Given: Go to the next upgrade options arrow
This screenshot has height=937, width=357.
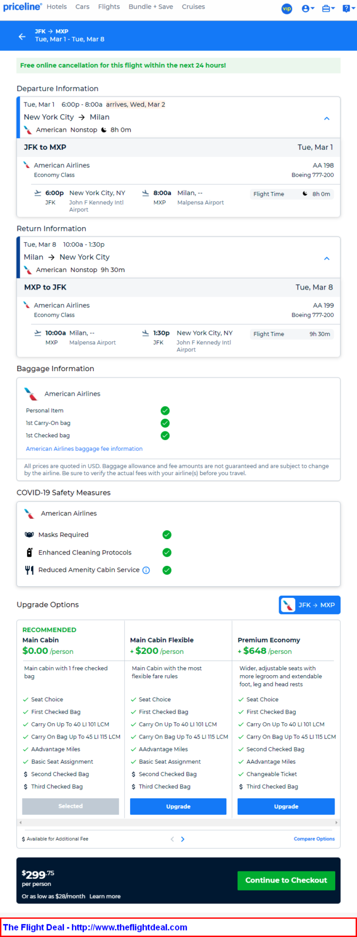Looking at the screenshot, I should click(183, 839).
